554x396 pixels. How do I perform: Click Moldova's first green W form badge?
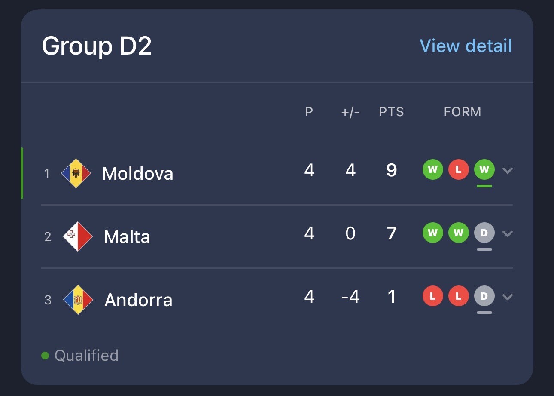click(x=432, y=169)
